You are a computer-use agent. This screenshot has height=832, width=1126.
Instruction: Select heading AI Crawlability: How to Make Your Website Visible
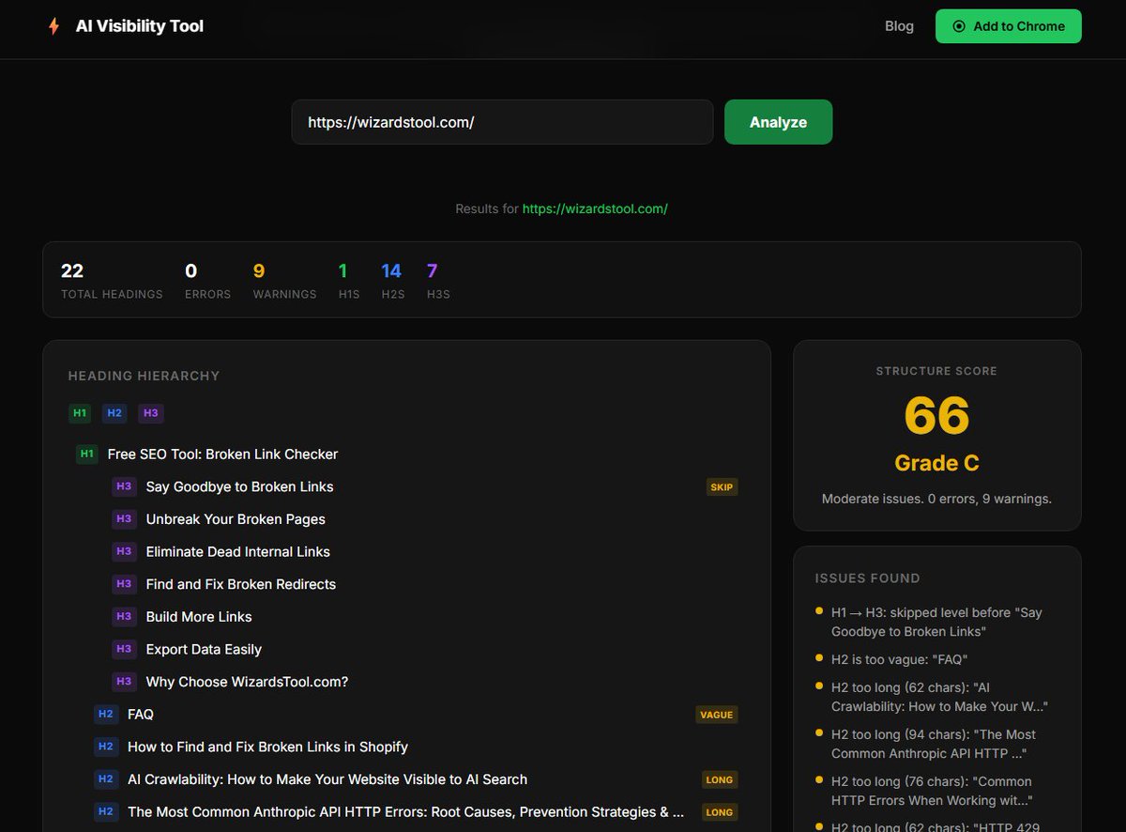[x=327, y=779]
